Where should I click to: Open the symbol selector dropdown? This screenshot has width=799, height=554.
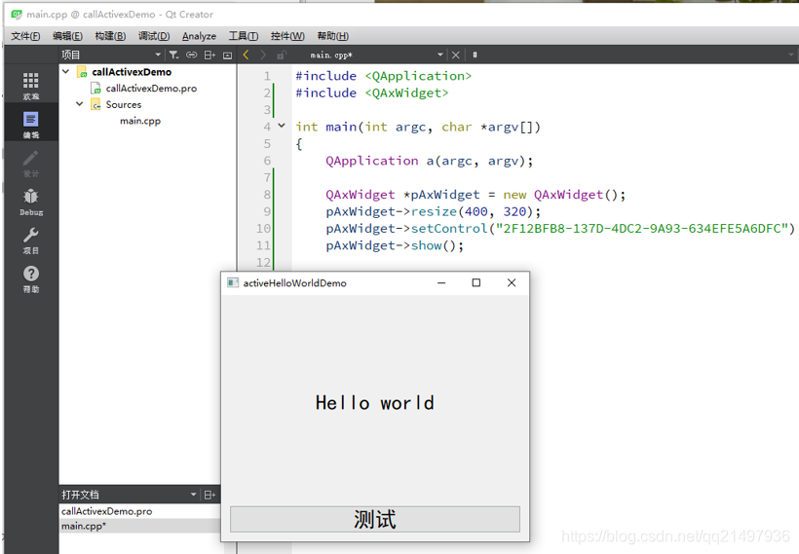(x=790, y=55)
